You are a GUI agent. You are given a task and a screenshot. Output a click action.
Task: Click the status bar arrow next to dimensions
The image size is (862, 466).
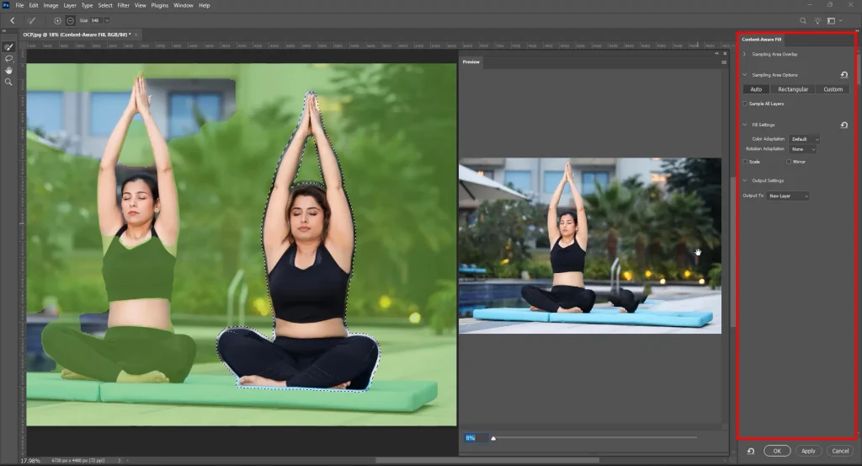click(119, 460)
